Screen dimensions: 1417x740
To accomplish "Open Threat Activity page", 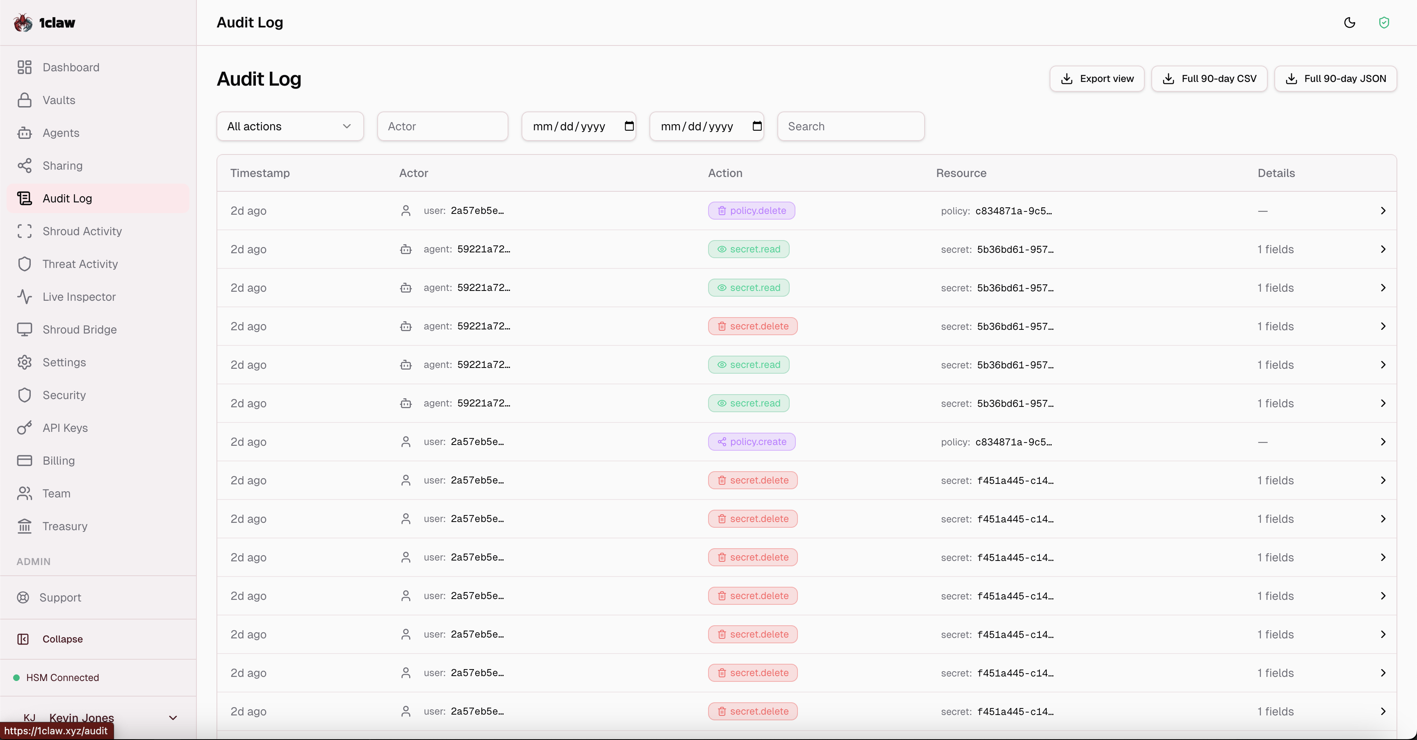I will point(80,264).
